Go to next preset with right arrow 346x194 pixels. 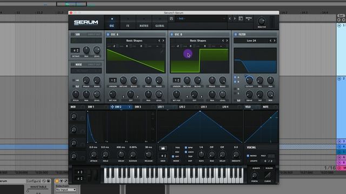pyautogui.click(x=235, y=19)
